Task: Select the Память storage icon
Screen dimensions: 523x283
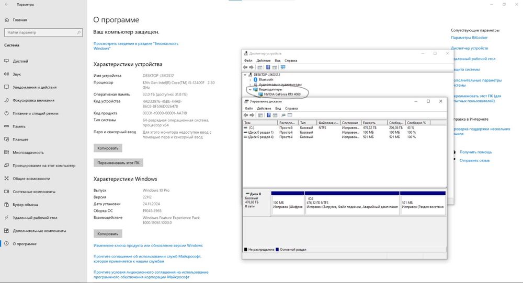Action: point(6,126)
